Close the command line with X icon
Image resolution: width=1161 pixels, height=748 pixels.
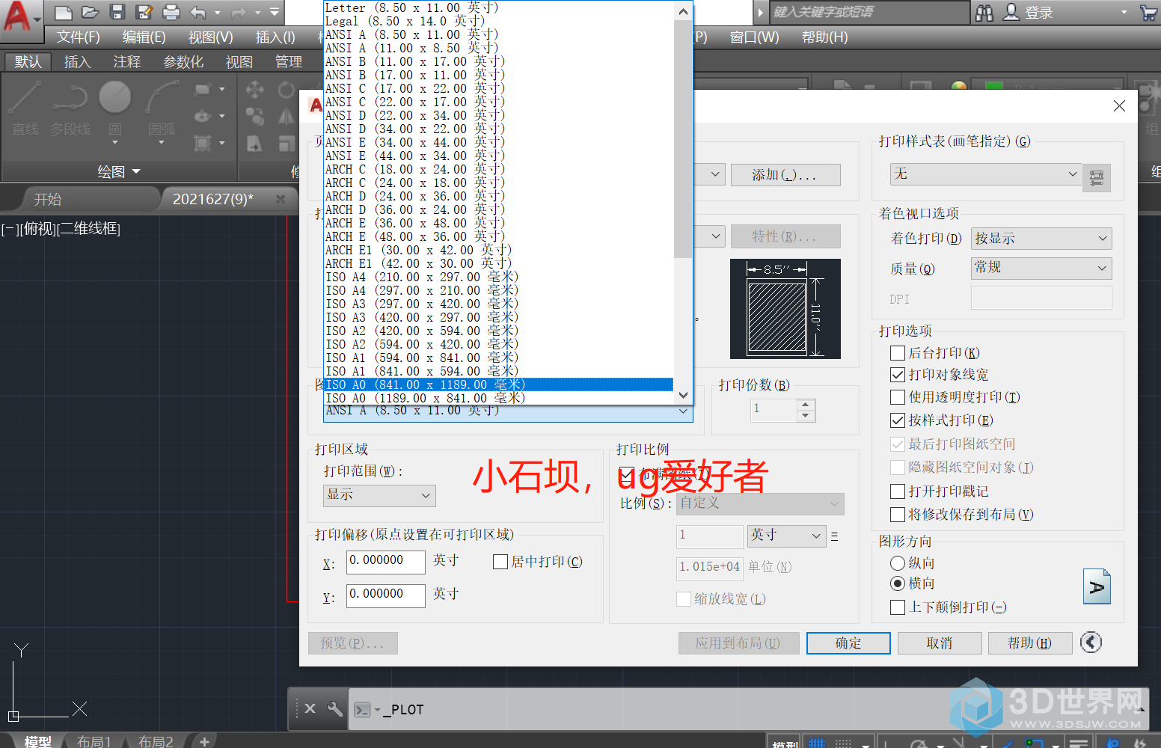click(x=310, y=708)
